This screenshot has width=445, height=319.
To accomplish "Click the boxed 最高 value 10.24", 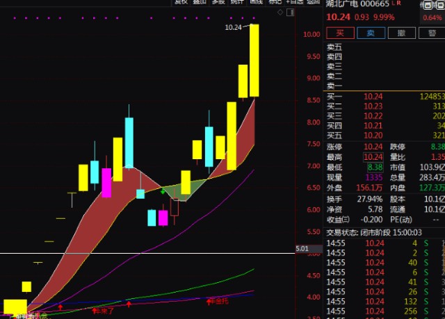I will (373, 157).
